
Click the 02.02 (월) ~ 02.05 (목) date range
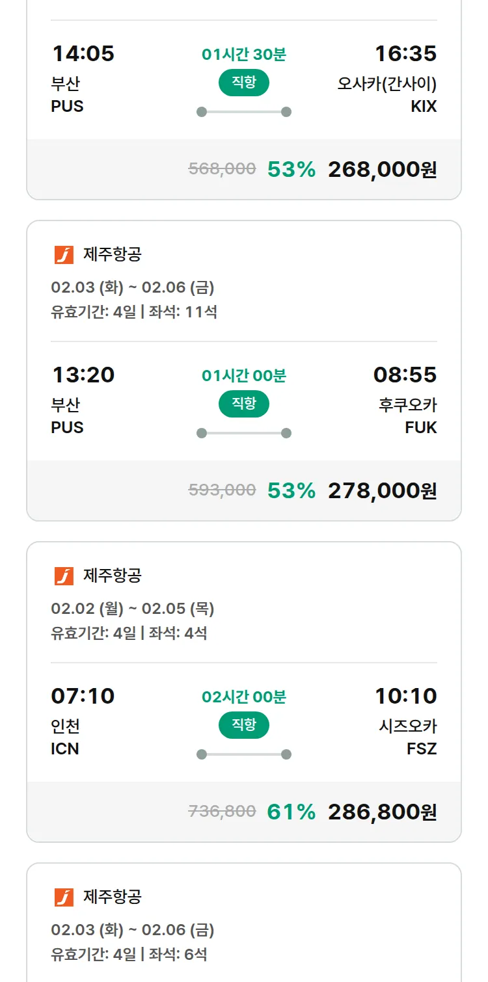133,609
